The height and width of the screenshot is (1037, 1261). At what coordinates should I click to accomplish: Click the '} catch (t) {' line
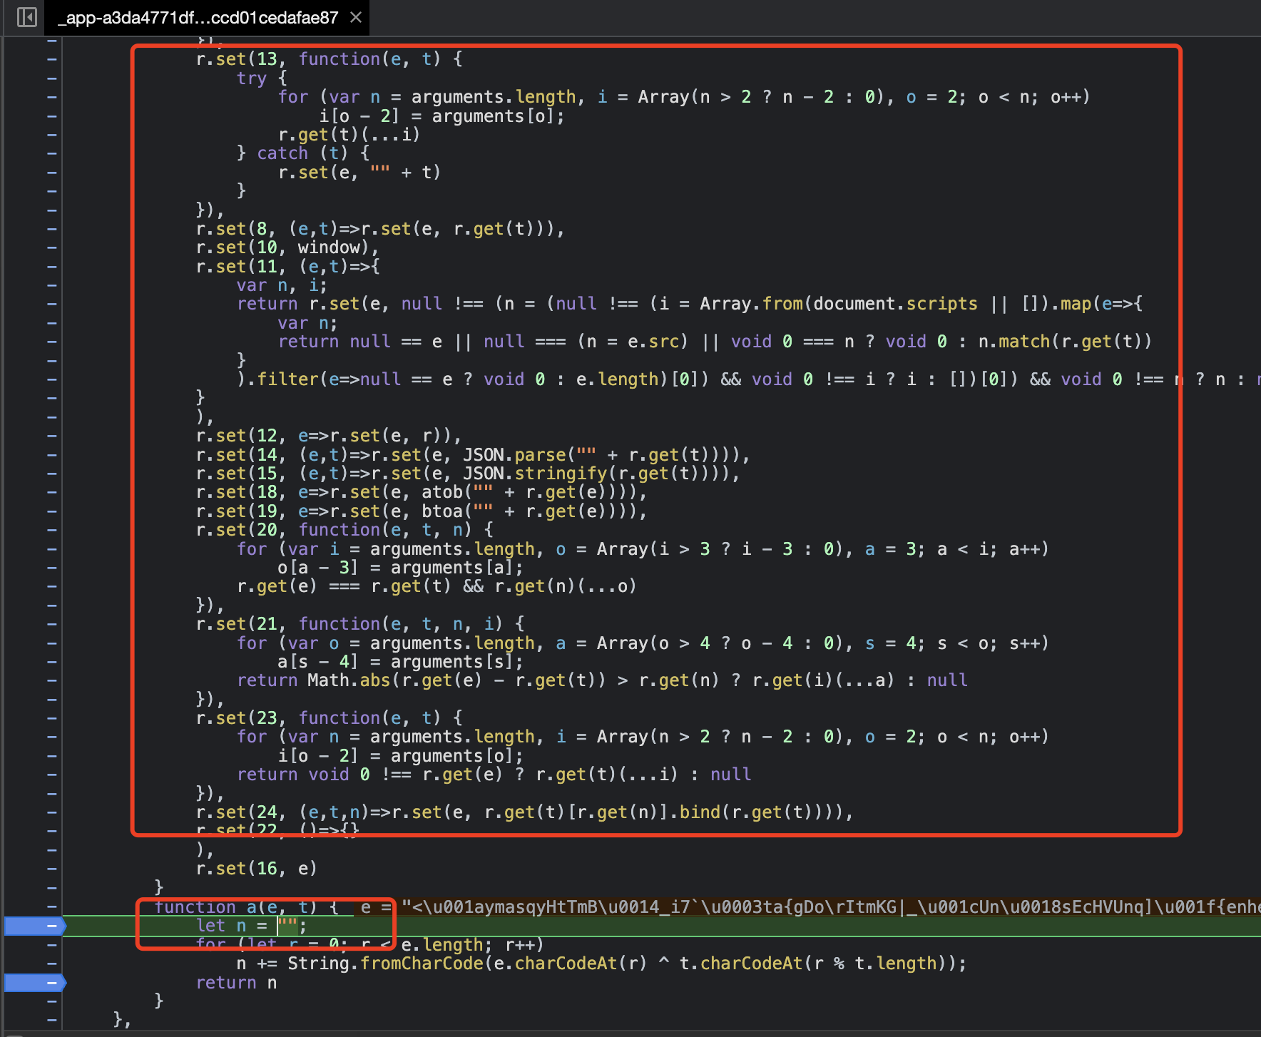click(303, 153)
